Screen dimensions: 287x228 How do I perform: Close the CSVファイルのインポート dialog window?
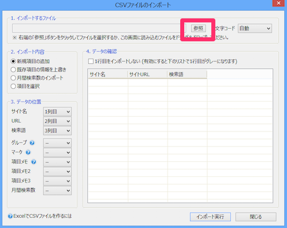click(278, 3)
